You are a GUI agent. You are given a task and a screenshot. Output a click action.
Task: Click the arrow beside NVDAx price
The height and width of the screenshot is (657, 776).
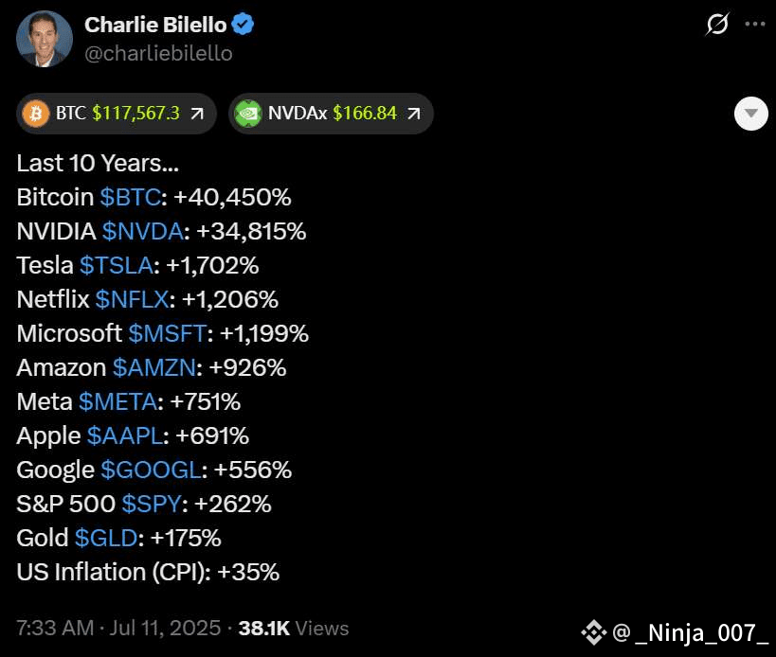414,114
